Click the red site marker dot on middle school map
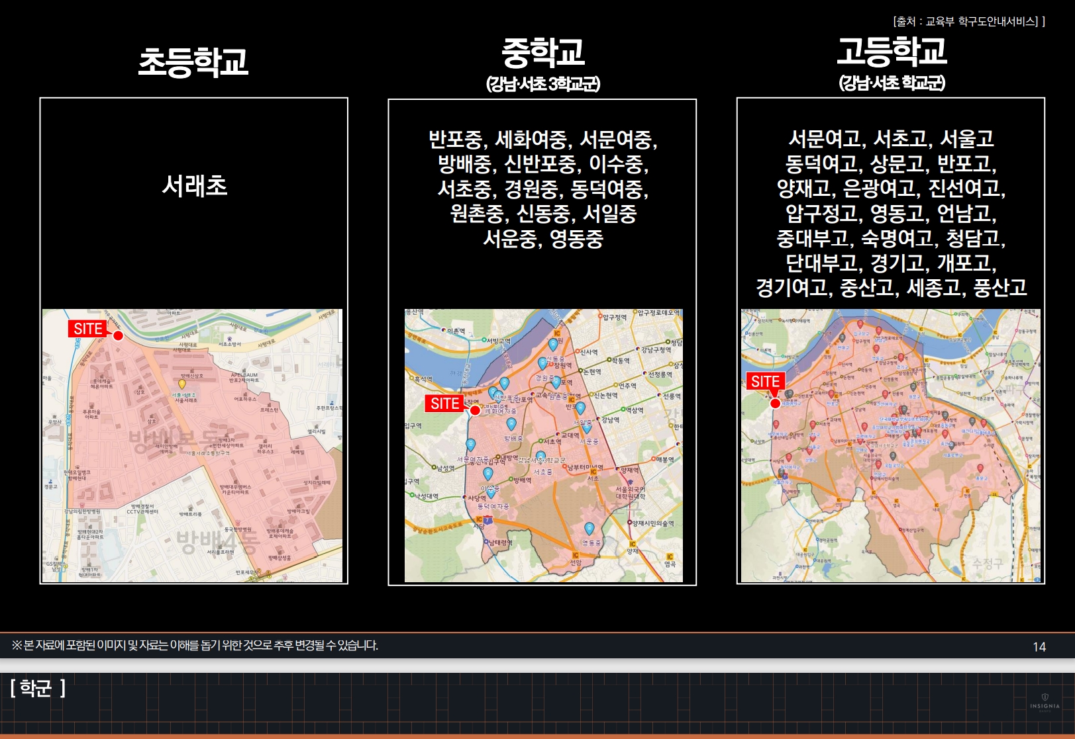Image resolution: width=1075 pixels, height=739 pixels. click(475, 410)
